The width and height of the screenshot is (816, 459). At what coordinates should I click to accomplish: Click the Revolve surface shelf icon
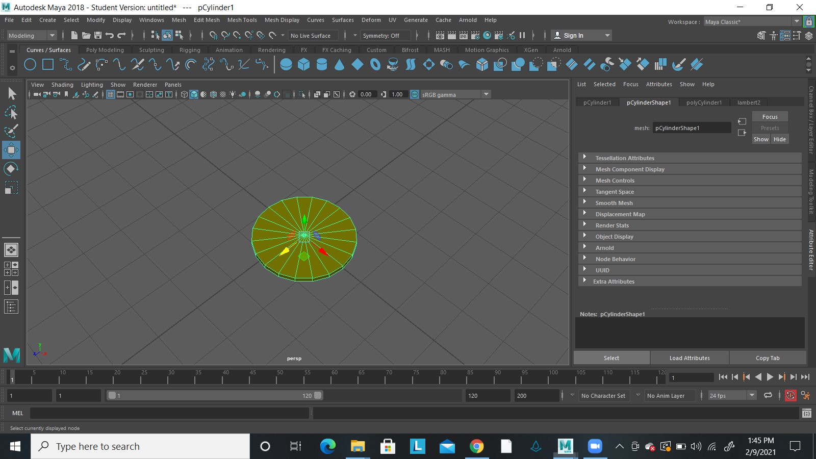pyautogui.click(x=393, y=64)
